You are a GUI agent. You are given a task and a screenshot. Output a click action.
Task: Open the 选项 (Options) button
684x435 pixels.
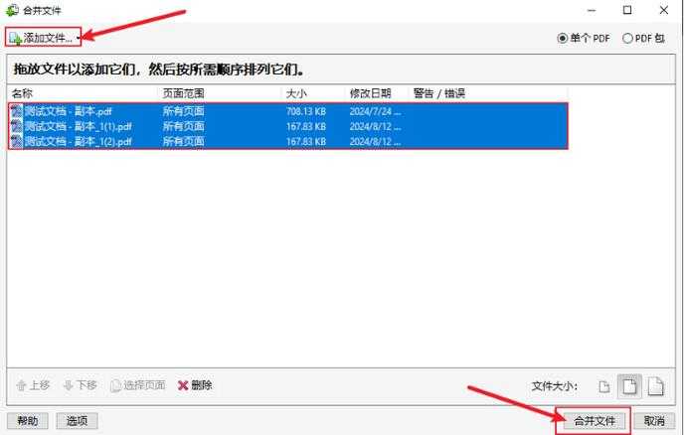point(77,421)
